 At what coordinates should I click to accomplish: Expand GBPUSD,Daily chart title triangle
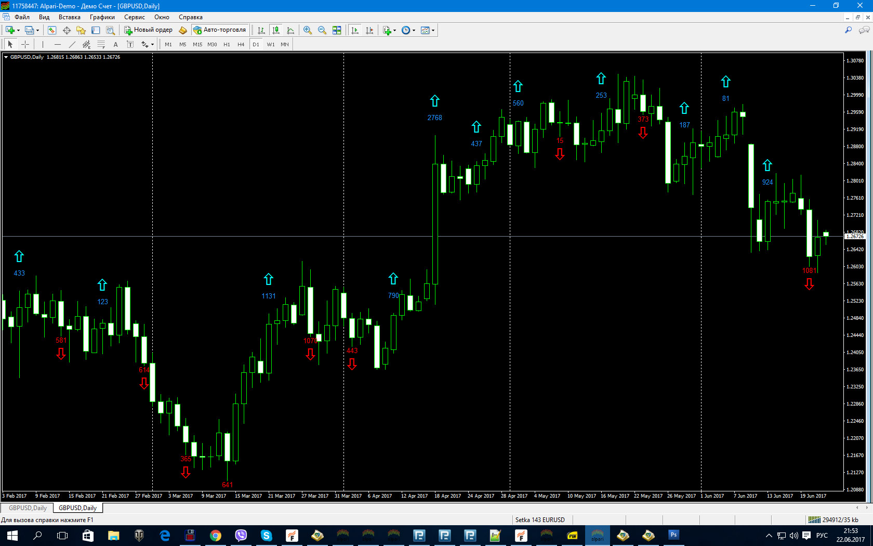(6, 57)
